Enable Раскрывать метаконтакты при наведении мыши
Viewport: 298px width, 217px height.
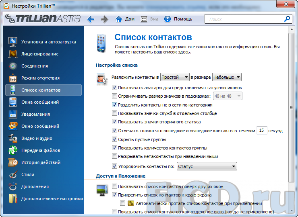point(114,156)
